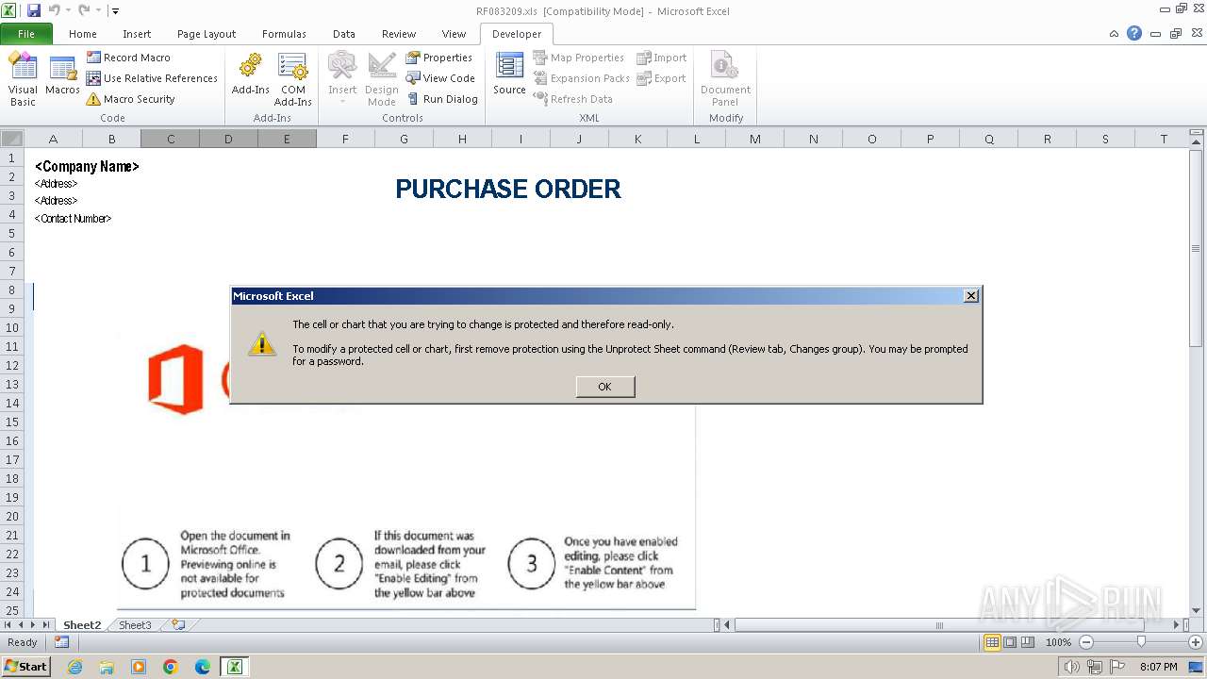The width and height of the screenshot is (1207, 679).
Task: Toggle Design Mode
Action: (382, 79)
